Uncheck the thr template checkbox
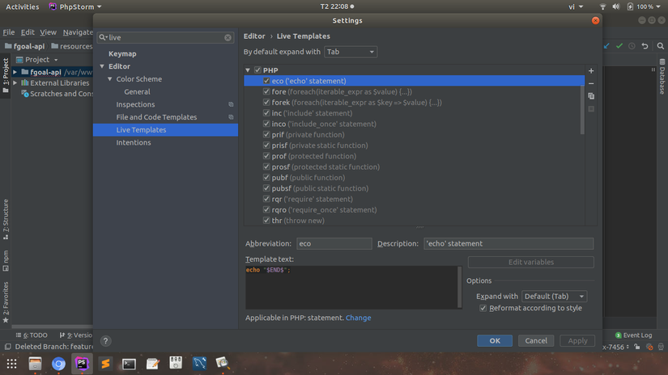Viewport: 668px width, 375px height. (266, 221)
